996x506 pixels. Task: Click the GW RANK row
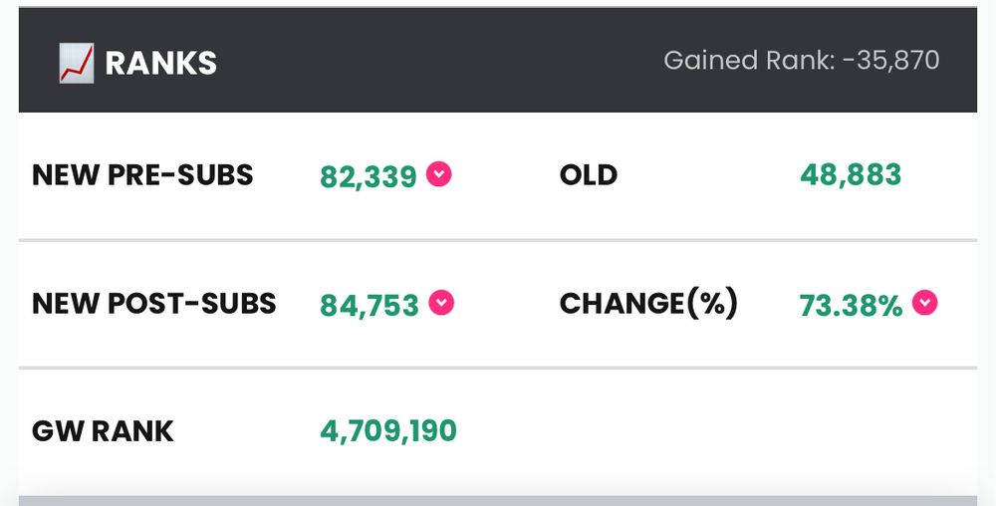(498, 431)
